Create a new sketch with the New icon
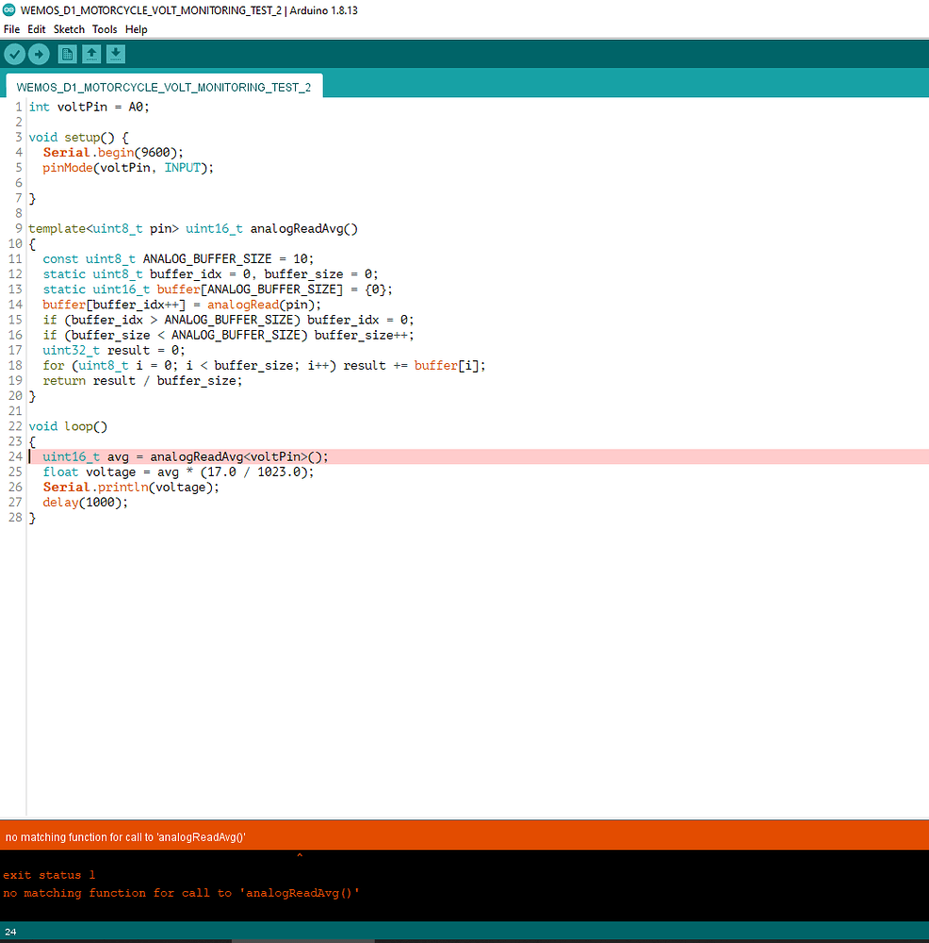This screenshot has width=929, height=943. point(67,54)
